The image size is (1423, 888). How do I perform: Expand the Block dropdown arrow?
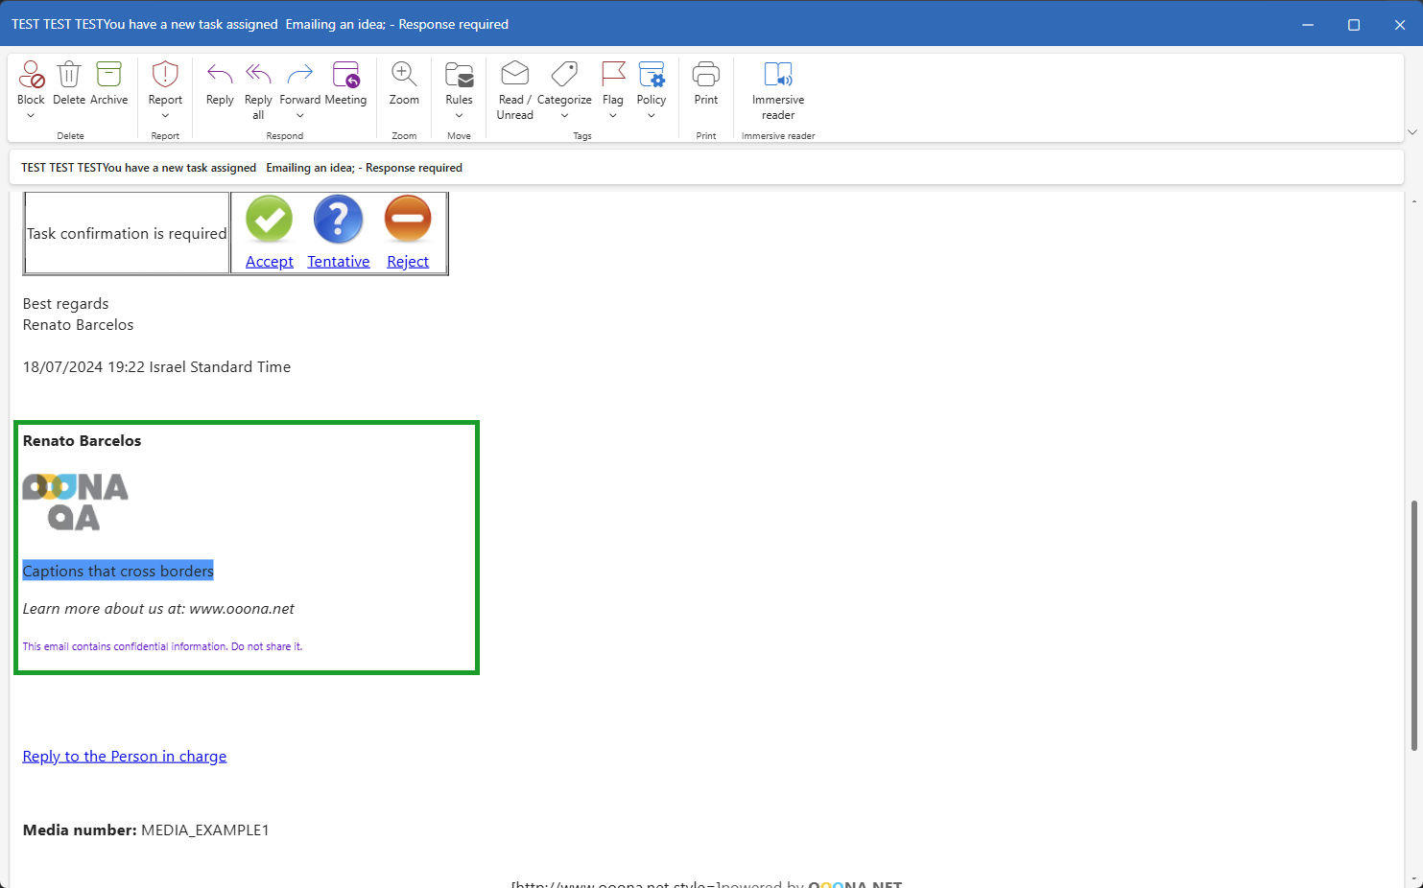pos(31,116)
